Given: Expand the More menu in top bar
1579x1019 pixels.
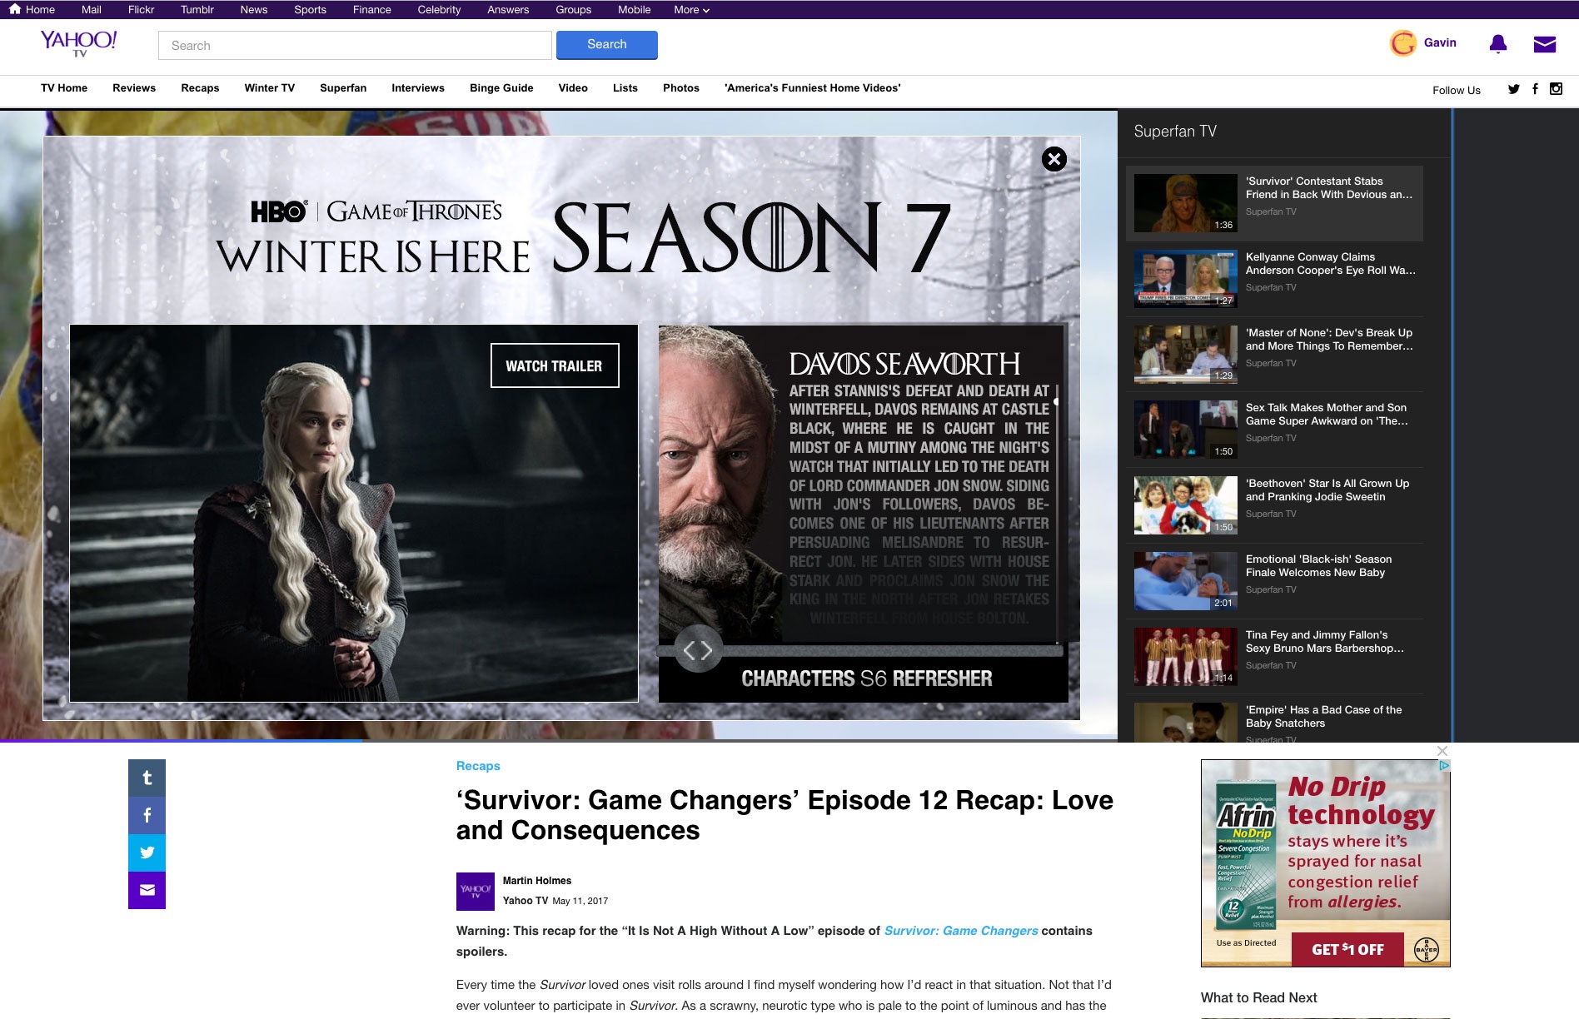Looking at the screenshot, I should (x=691, y=10).
